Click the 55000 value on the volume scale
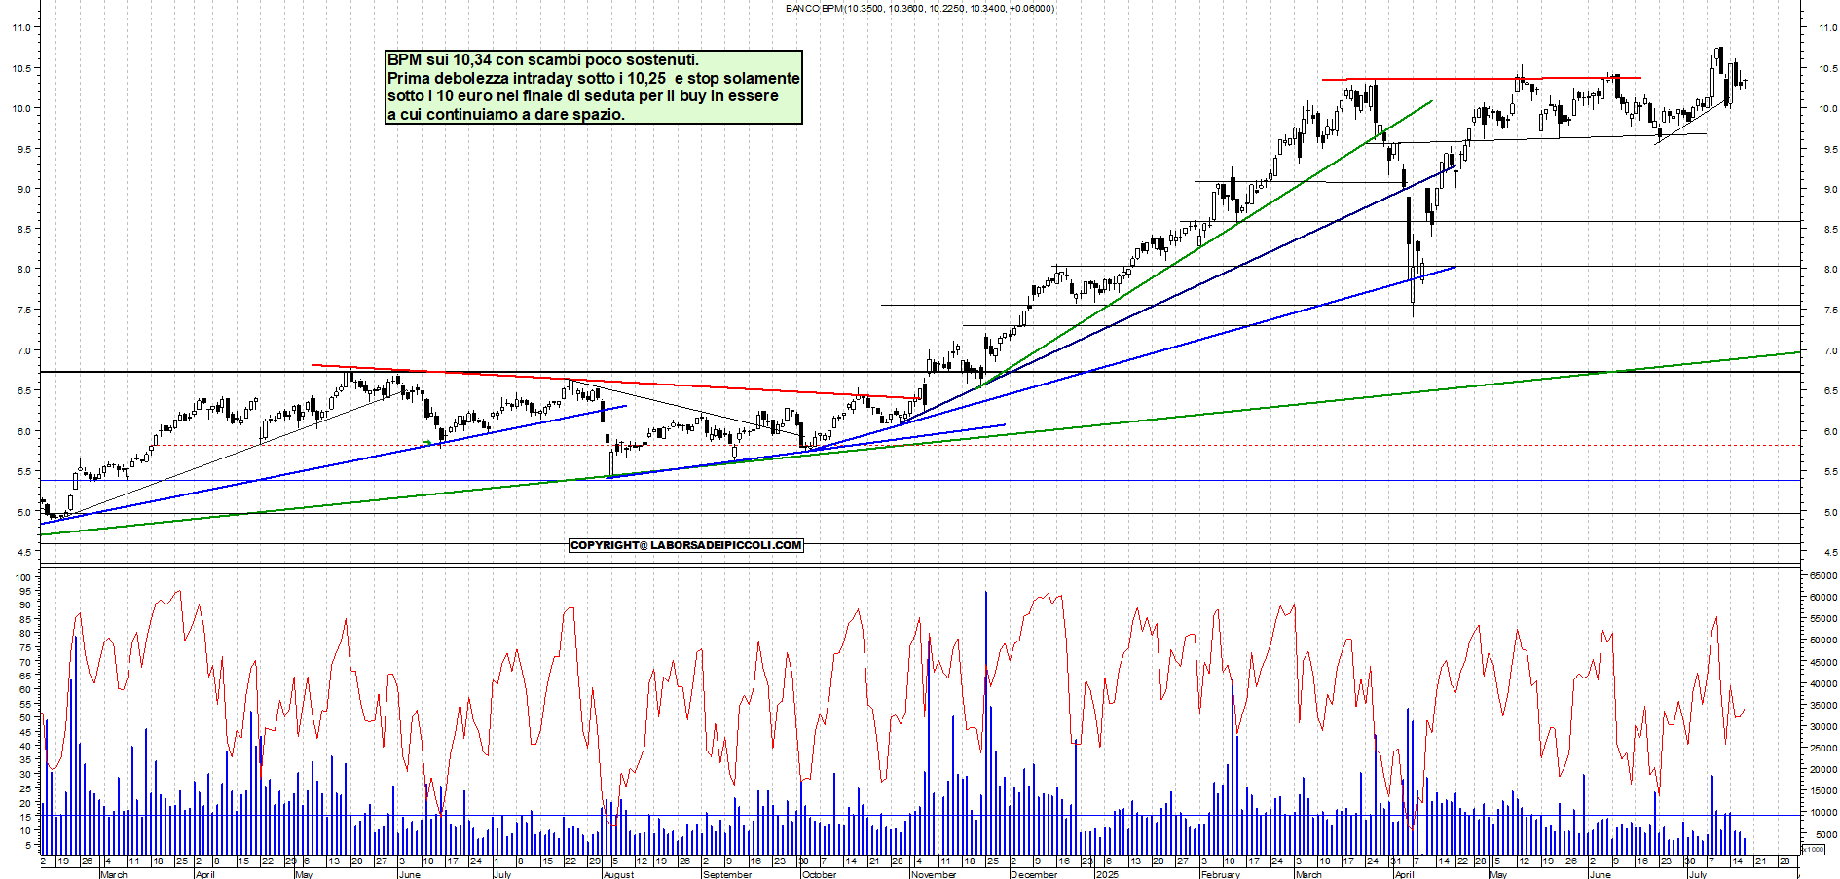This screenshot has height=879, width=1840. [1823, 619]
